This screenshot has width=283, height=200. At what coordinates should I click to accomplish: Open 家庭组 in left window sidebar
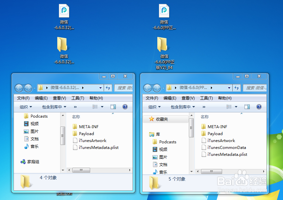(30, 162)
